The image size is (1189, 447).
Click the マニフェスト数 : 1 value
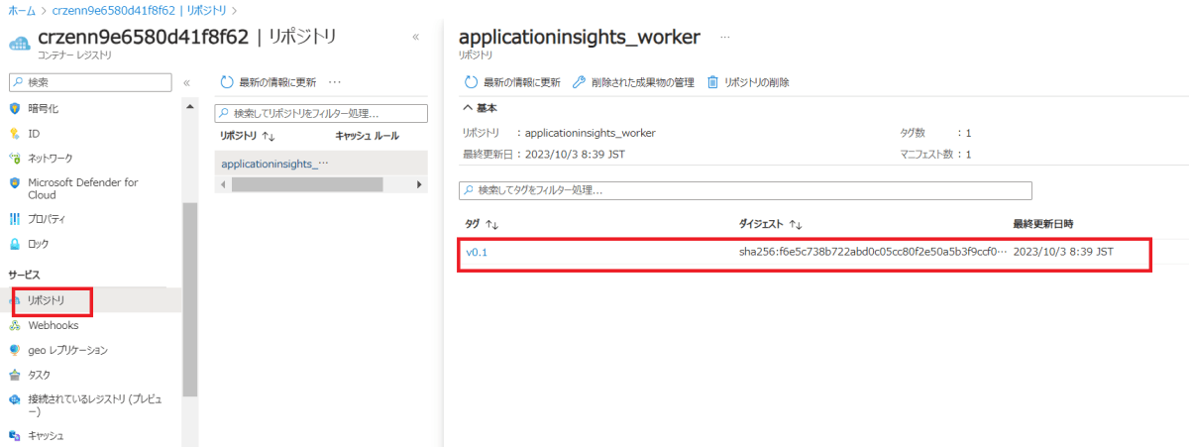[968, 154]
